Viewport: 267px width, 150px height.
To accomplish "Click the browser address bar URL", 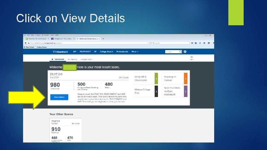I will point(46,43).
